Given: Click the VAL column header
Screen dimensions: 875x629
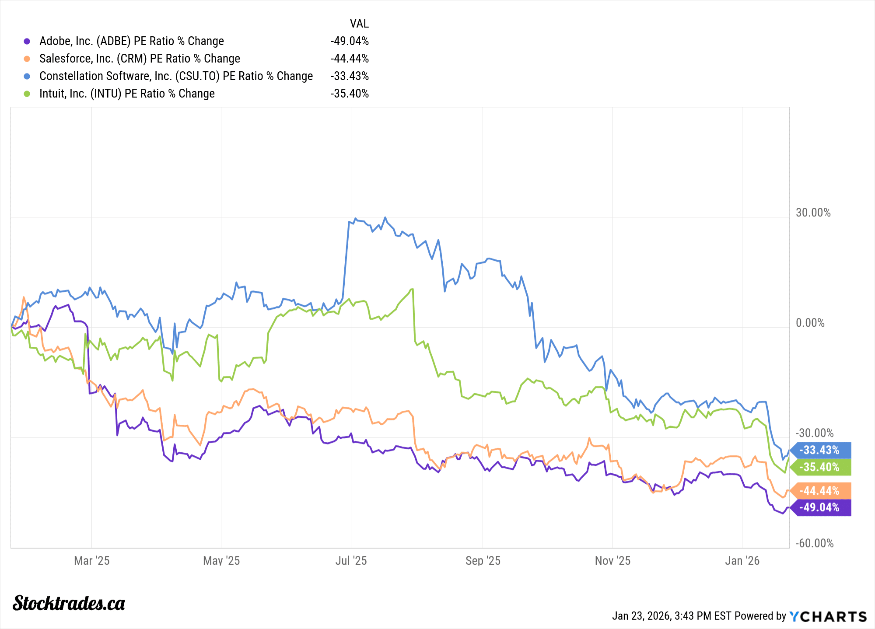Looking at the screenshot, I should point(359,24).
